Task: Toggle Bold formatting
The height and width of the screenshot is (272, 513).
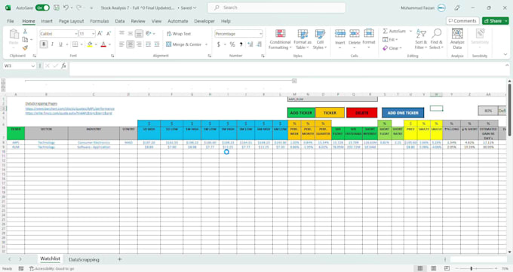Action: click(44, 44)
